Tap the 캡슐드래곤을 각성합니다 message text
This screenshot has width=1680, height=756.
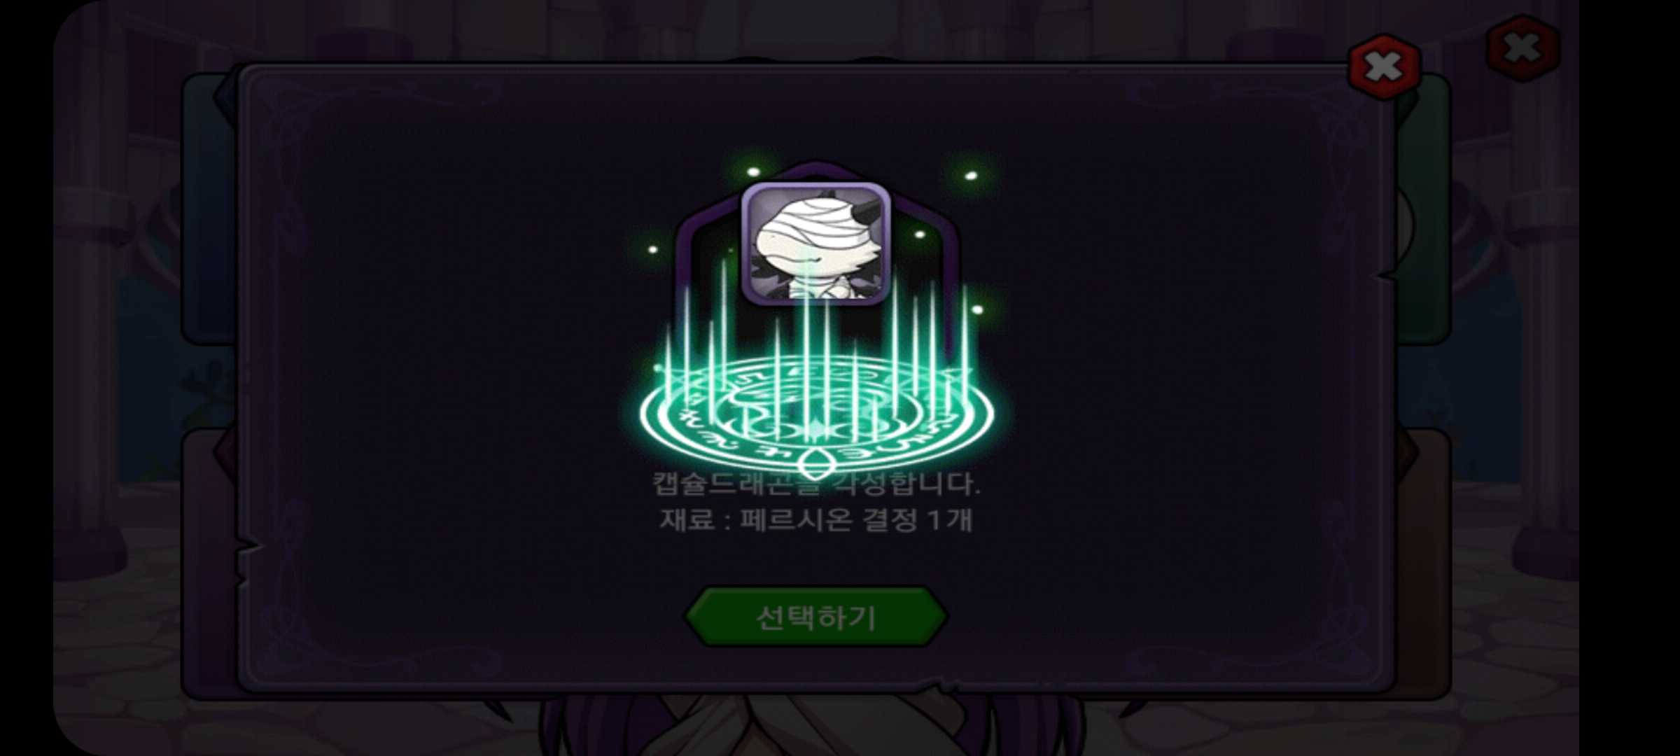click(816, 484)
